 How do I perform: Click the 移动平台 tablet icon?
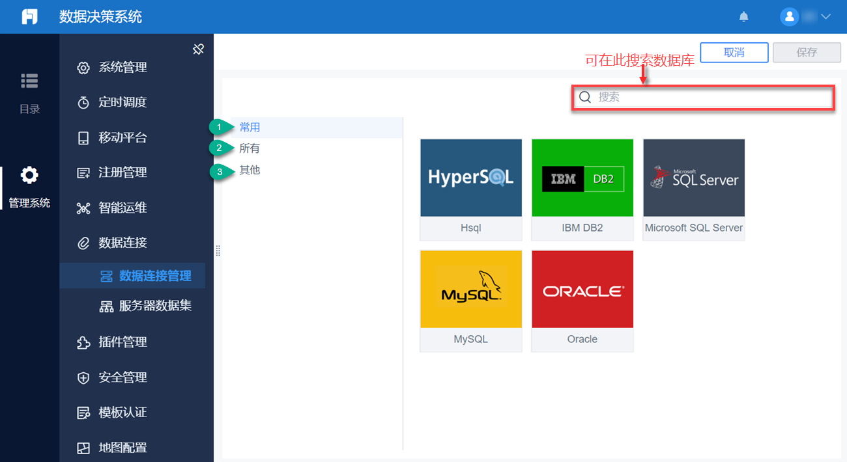click(x=83, y=138)
